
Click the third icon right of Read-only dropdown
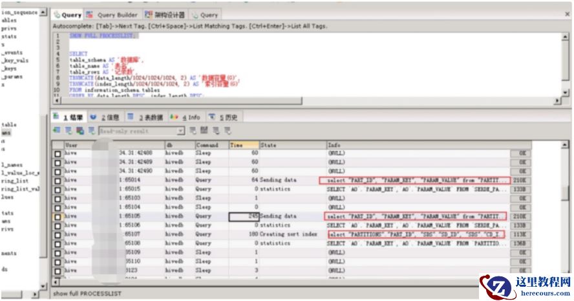click(216, 130)
